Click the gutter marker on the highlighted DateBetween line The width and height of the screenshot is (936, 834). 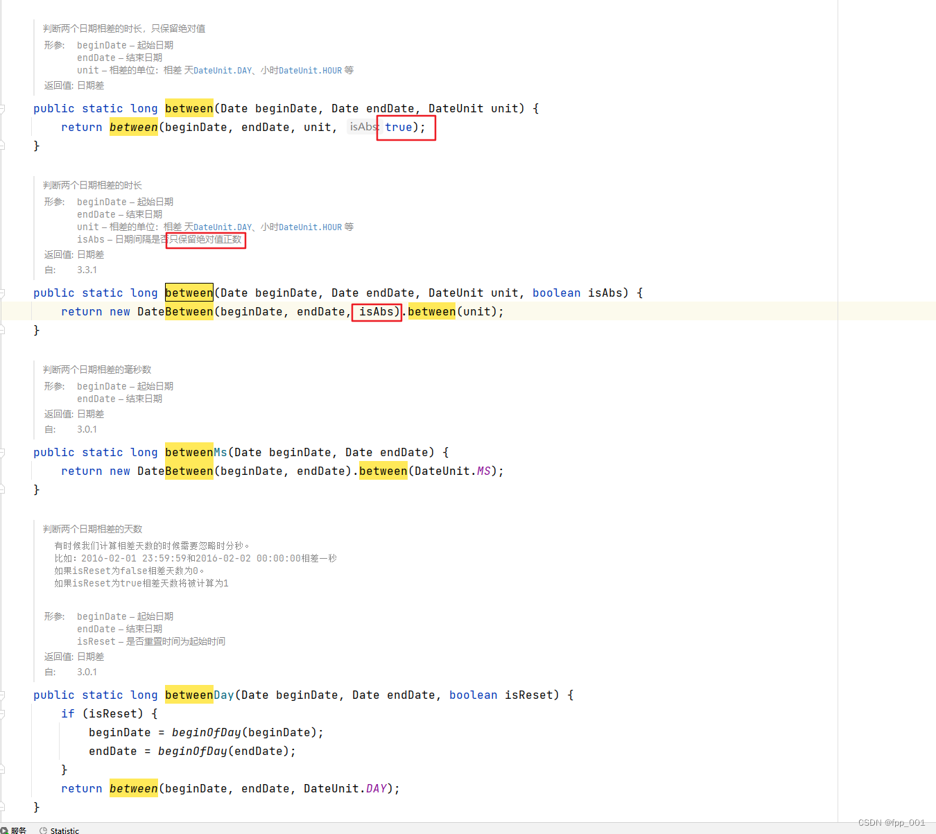click(x=2, y=311)
